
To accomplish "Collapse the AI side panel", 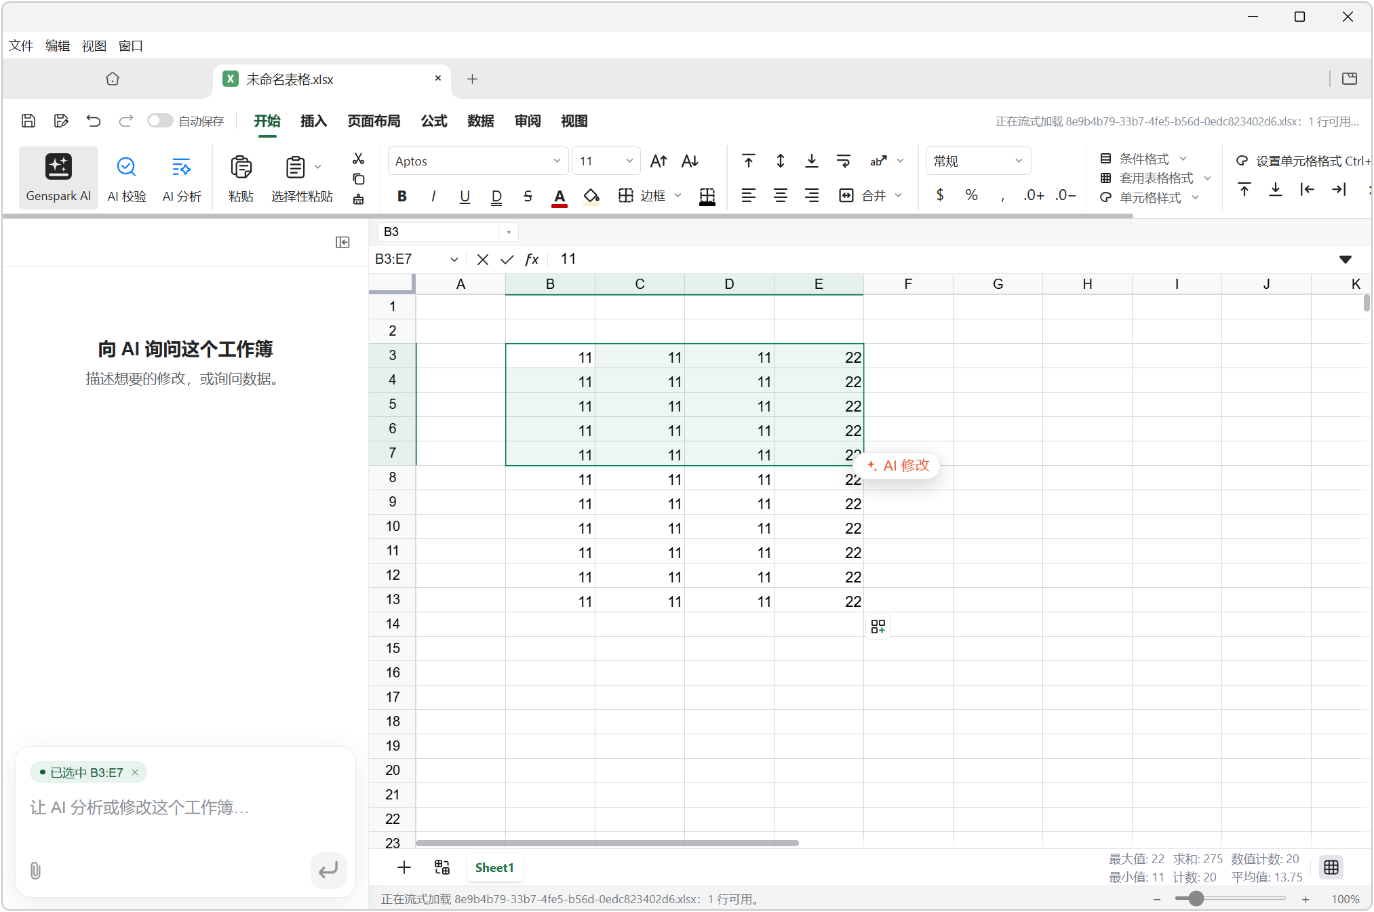I will 342,242.
